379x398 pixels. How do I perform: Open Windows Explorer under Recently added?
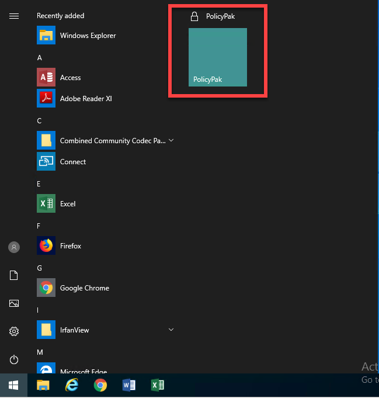point(88,36)
